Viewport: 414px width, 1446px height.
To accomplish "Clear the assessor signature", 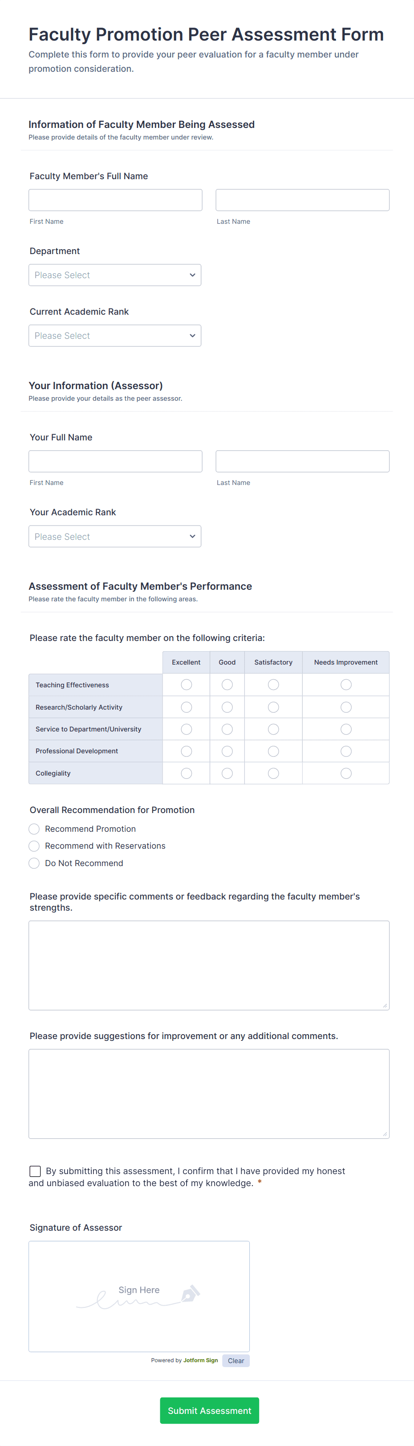I will (235, 1361).
